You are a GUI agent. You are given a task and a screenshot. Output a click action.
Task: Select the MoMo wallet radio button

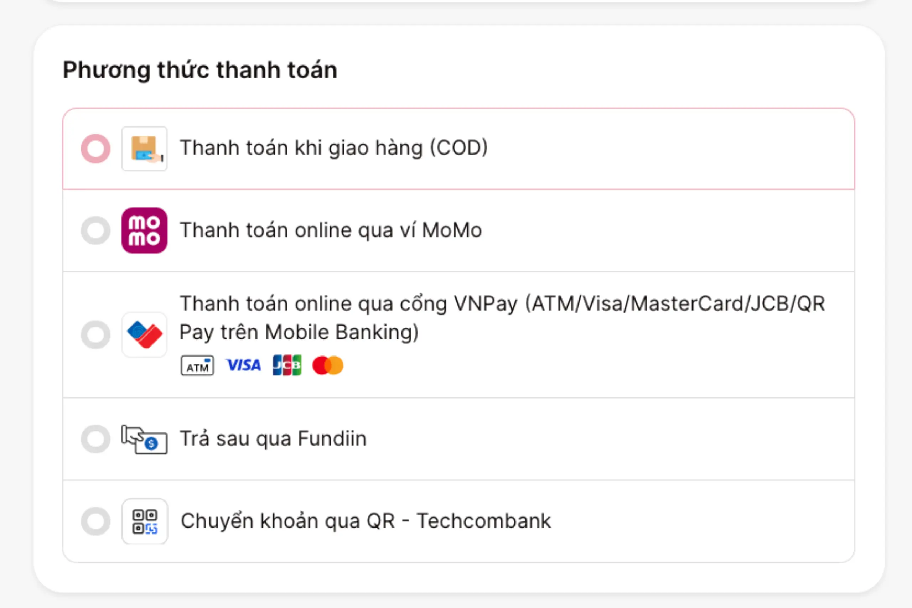95,230
